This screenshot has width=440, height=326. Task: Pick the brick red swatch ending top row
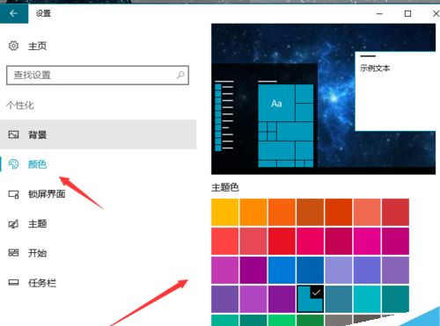click(x=395, y=213)
